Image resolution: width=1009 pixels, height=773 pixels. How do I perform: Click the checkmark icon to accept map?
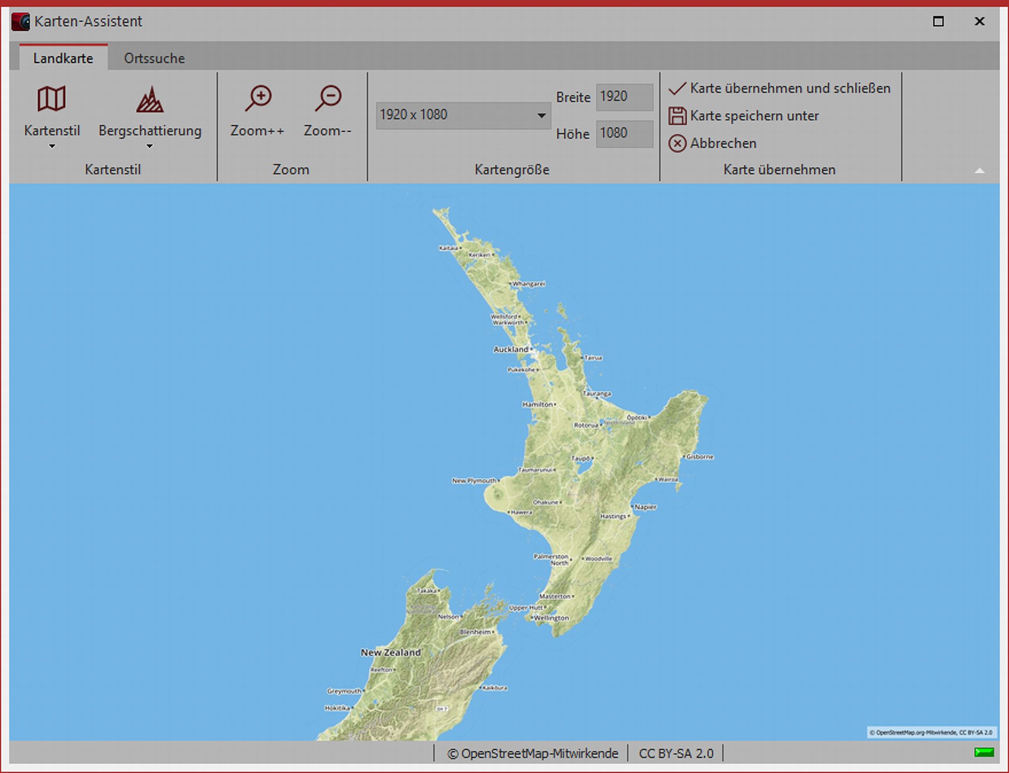tap(677, 88)
